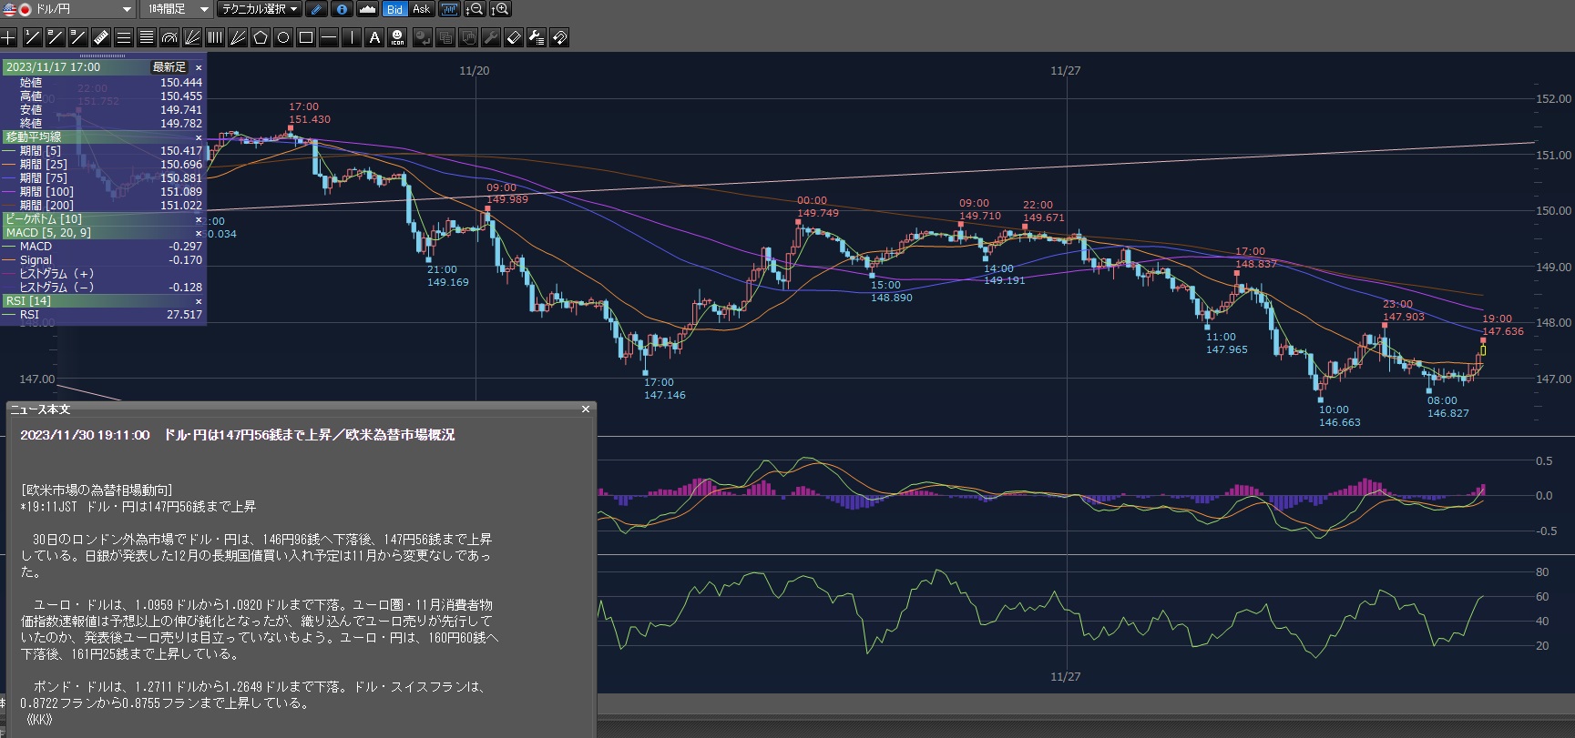Remove the RSI [14] indicator
1575x738 pixels.
tap(199, 301)
